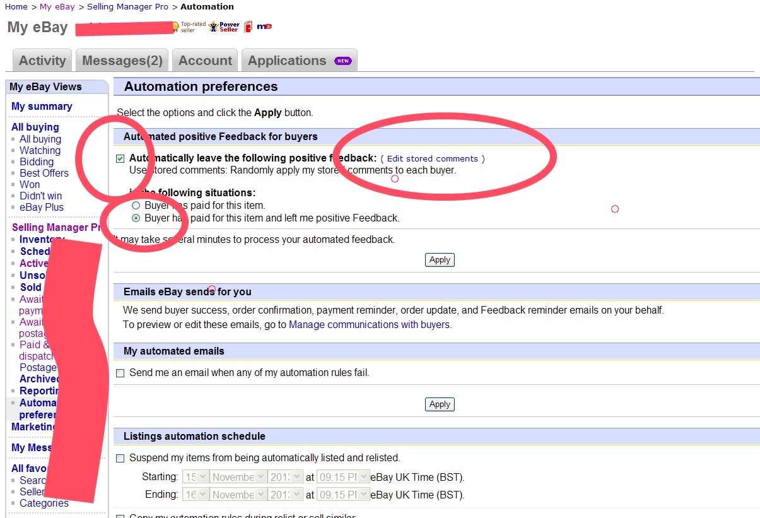Expand the Ending time dropdown
Image resolution: width=760 pixels, height=518 pixels.
click(x=342, y=495)
